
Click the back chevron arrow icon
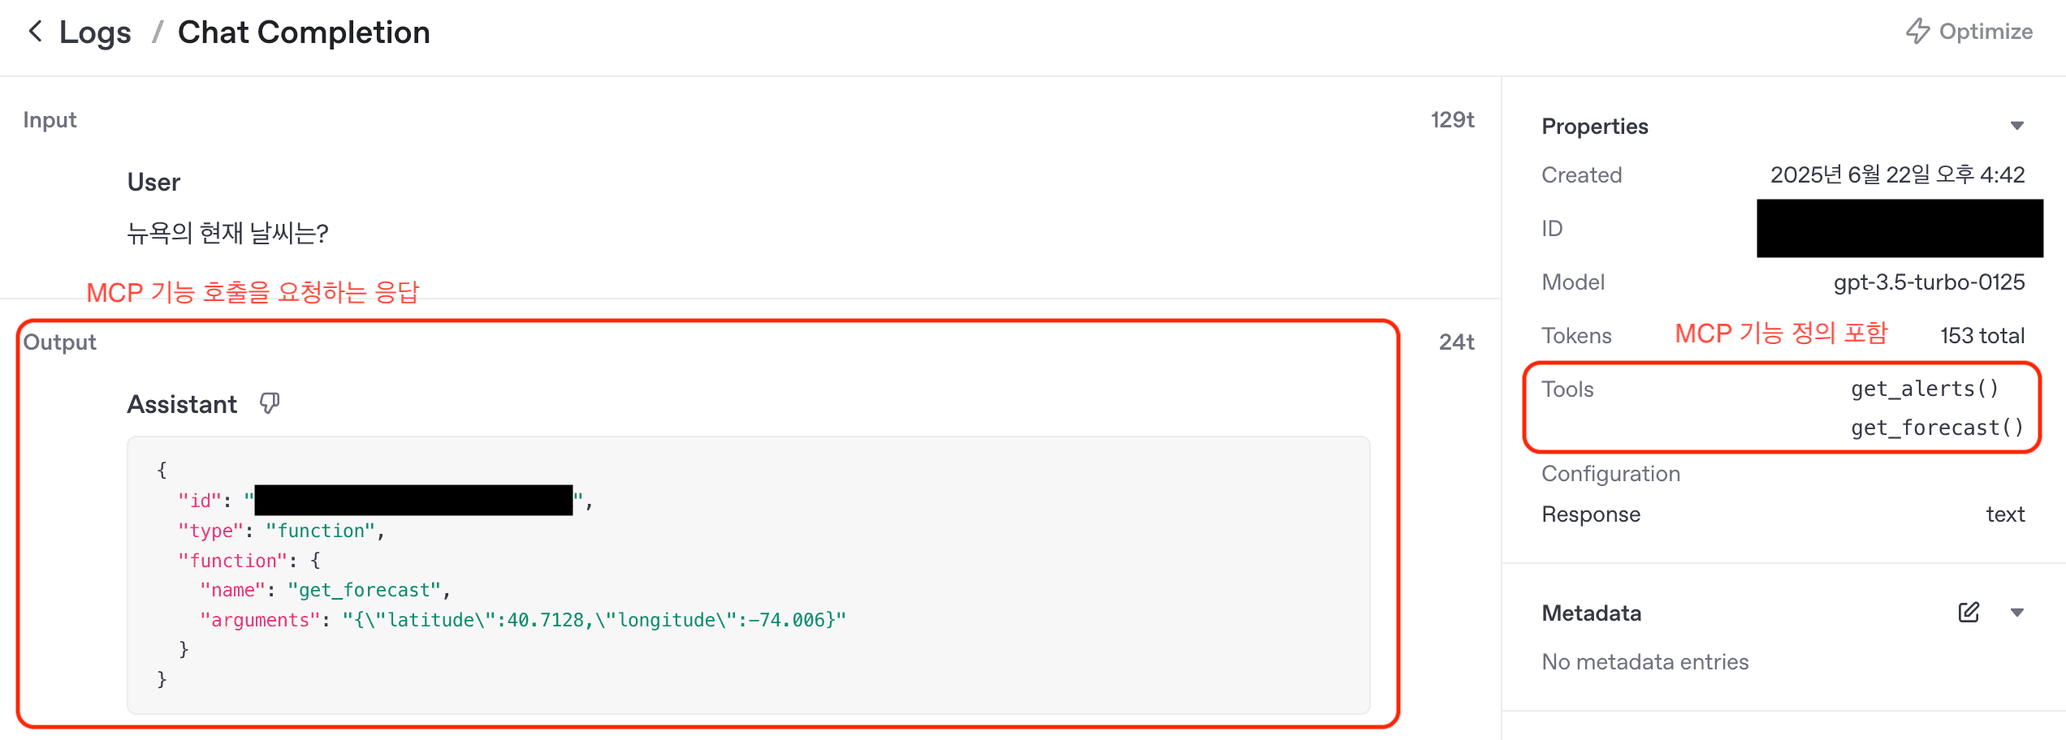click(x=35, y=32)
